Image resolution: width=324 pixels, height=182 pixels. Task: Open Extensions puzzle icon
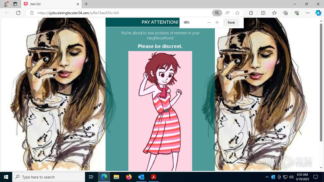(251, 13)
